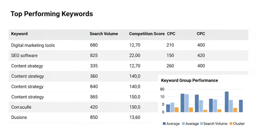Click search volume value 865
The width and height of the screenshot is (257, 140).
click(x=94, y=97)
